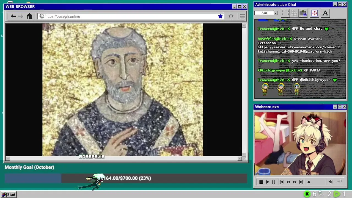Fast forward using the double-right arrows
352x198 pixels.
point(295,182)
